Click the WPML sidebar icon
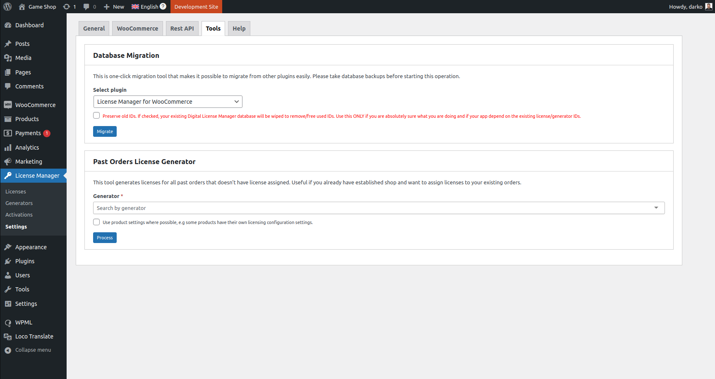The height and width of the screenshot is (379, 715). (x=8, y=322)
